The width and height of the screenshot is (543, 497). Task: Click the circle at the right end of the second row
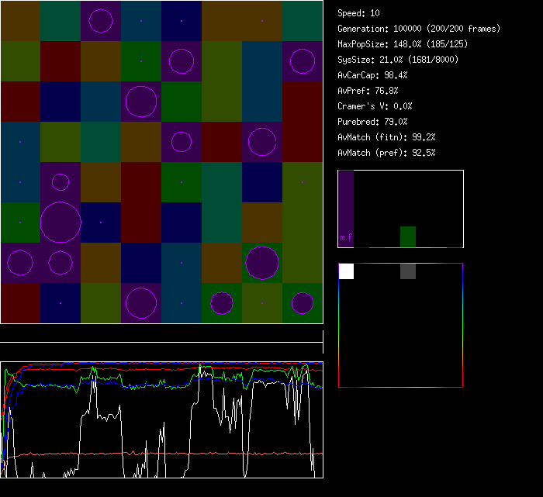point(303,60)
